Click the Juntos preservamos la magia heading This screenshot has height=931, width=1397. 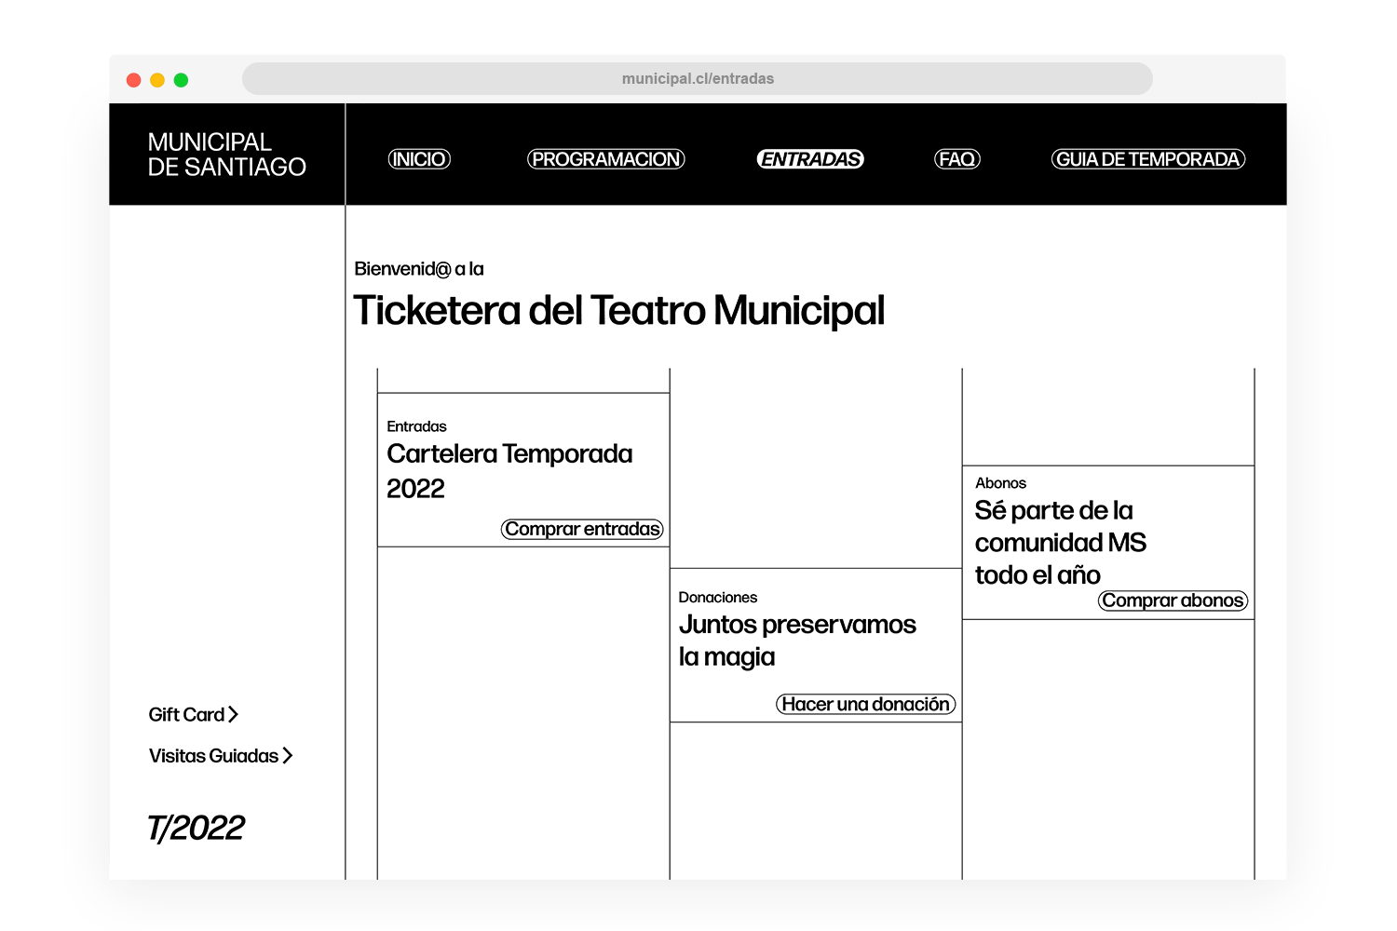click(x=797, y=641)
